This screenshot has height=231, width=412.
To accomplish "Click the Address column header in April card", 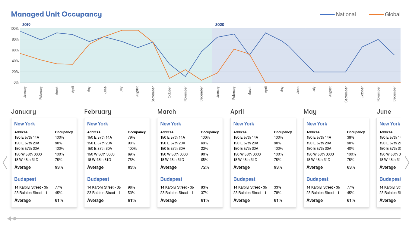I will point(240,132).
